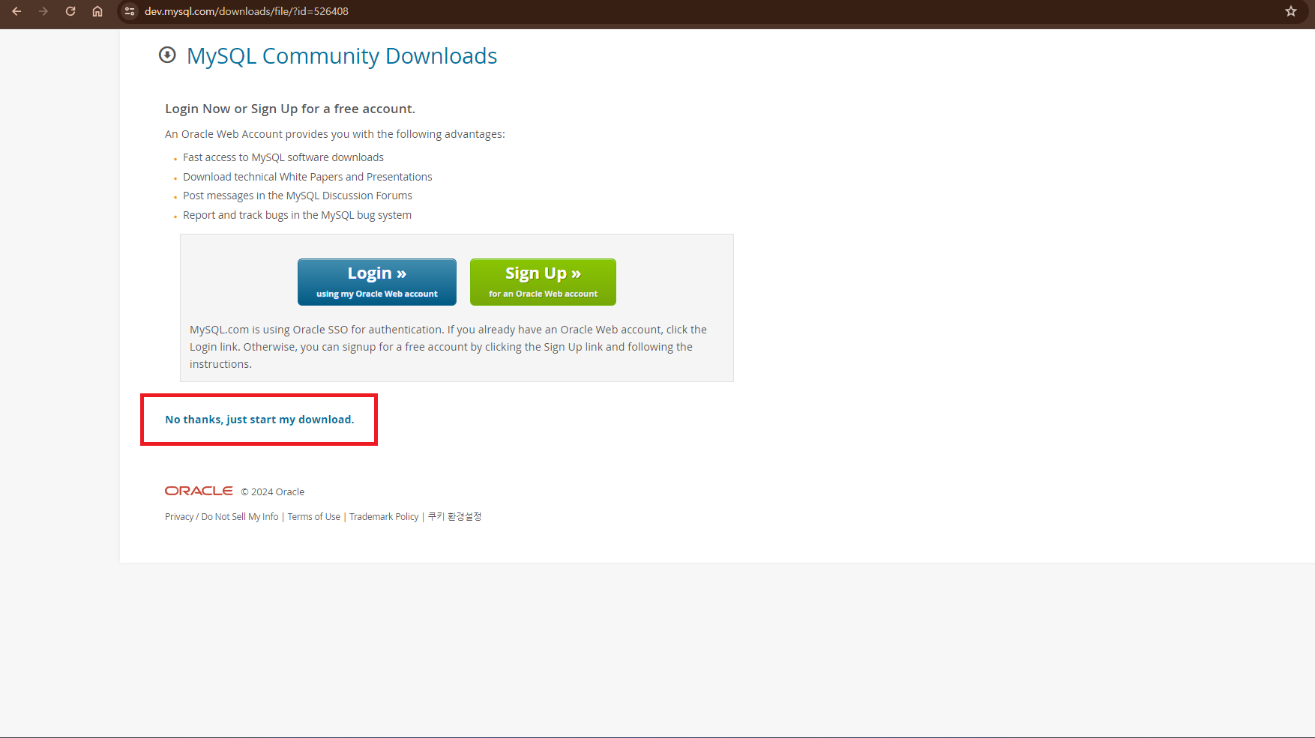Open the 쿠키 환경설정 cookie preferences link
The image size is (1315, 738).
point(455,517)
